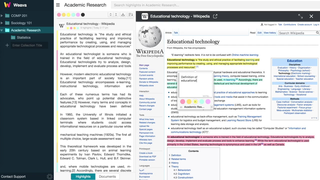This screenshot has height=180, width=320.
Task: Select highlight starting 'An educational technologist is'
Action: click(x=95, y=60)
